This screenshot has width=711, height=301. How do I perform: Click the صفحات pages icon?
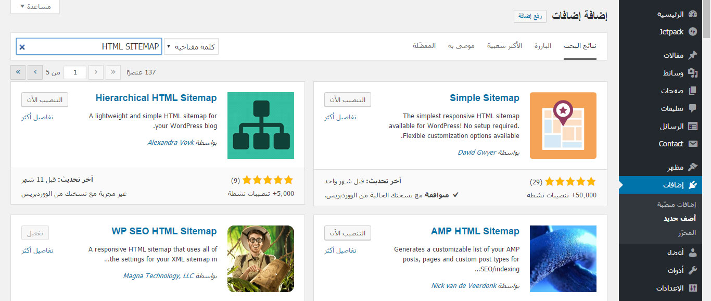point(692,91)
